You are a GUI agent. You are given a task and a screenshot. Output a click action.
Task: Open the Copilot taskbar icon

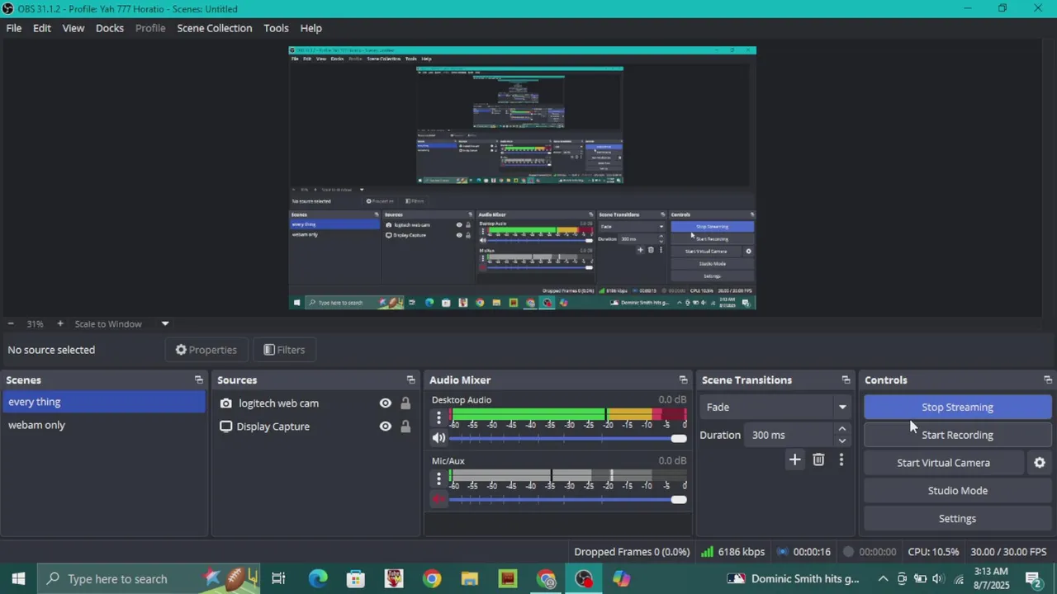pos(622,579)
